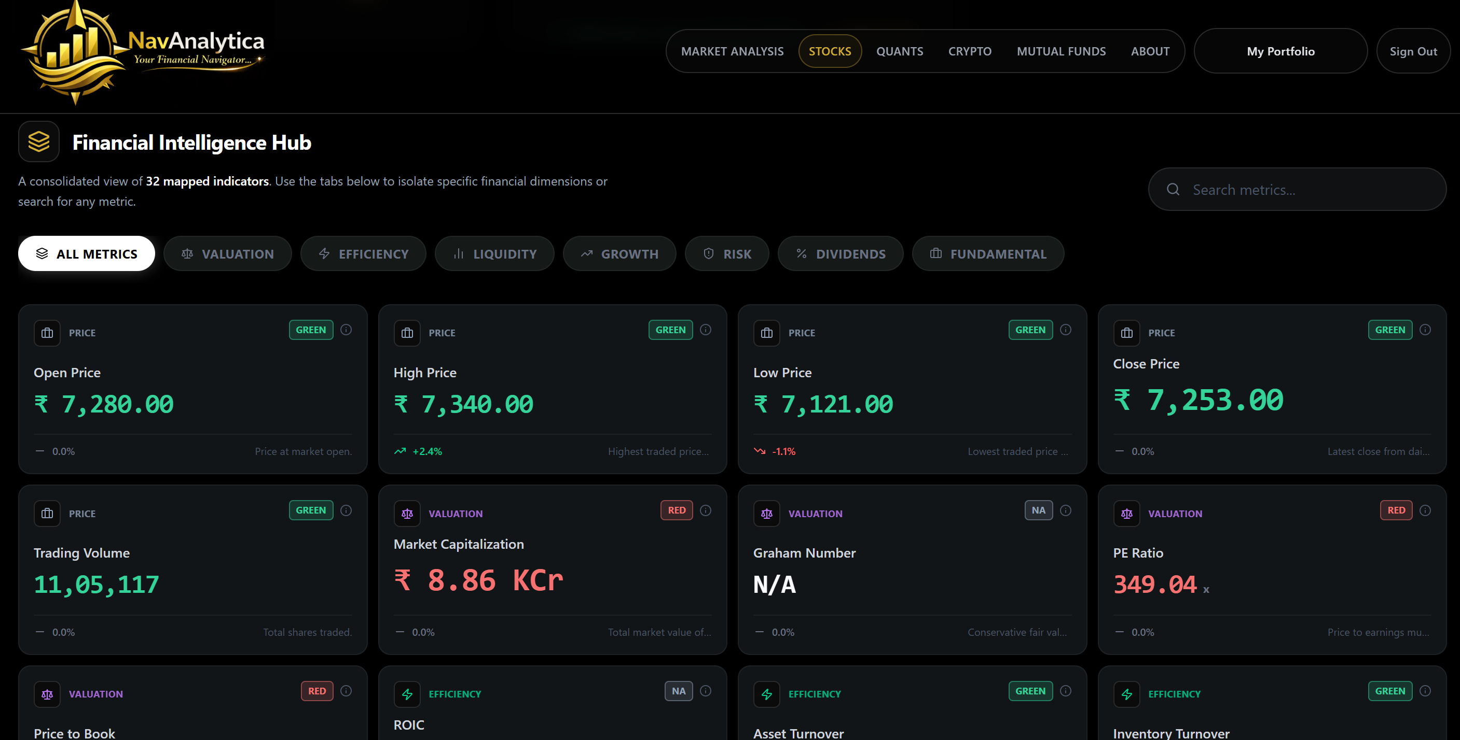Switch to the GROWTH filter tab

click(619, 253)
